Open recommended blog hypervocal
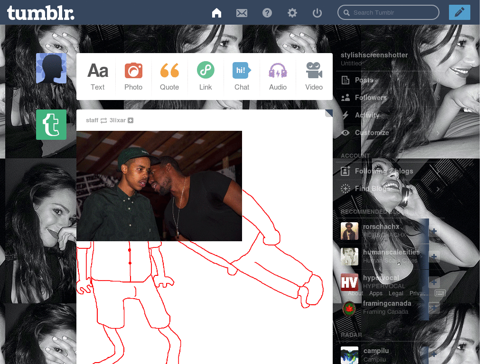486x364 pixels. click(x=381, y=278)
